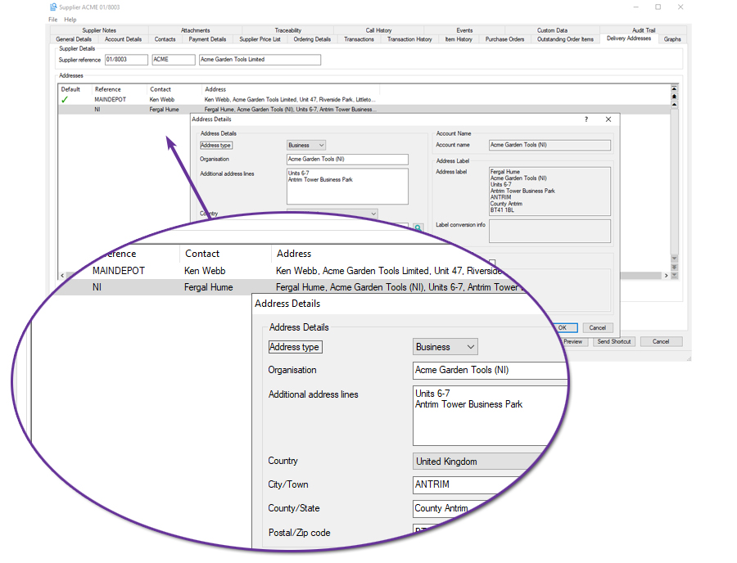Click the Address label box starting Fergal Hume
The width and height of the screenshot is (737, 563).
[x=550, y=191]
